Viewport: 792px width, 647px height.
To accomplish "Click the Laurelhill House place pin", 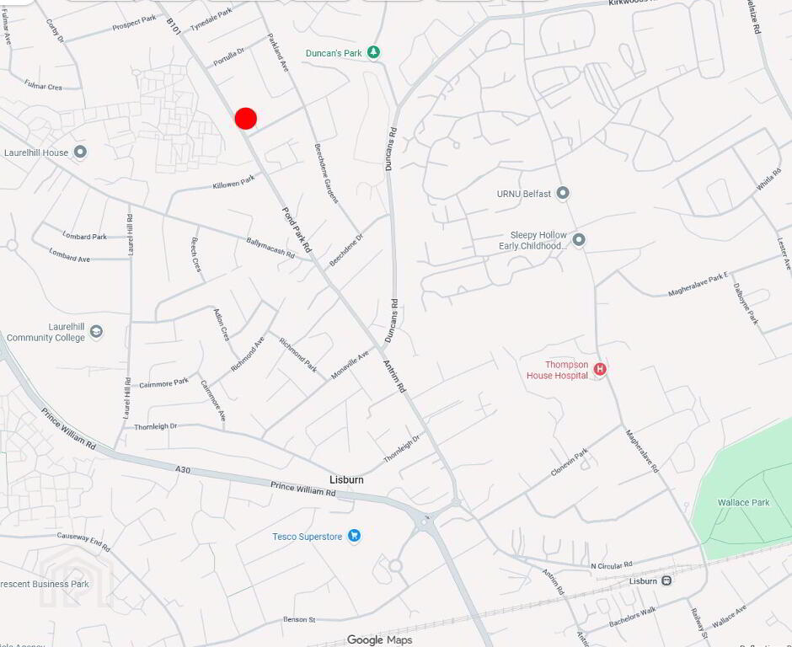I will click(x=80, y=152).
